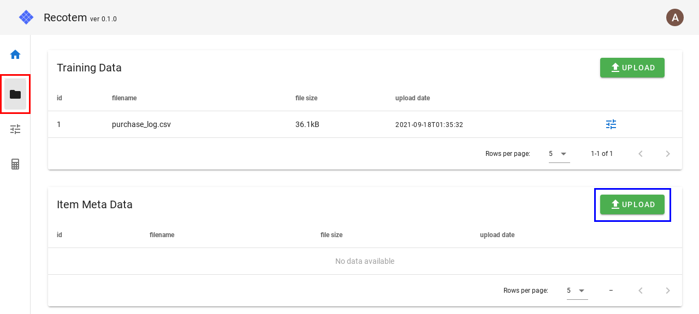
Task: Open the user avatar account menu
Action: click(675, 17)
